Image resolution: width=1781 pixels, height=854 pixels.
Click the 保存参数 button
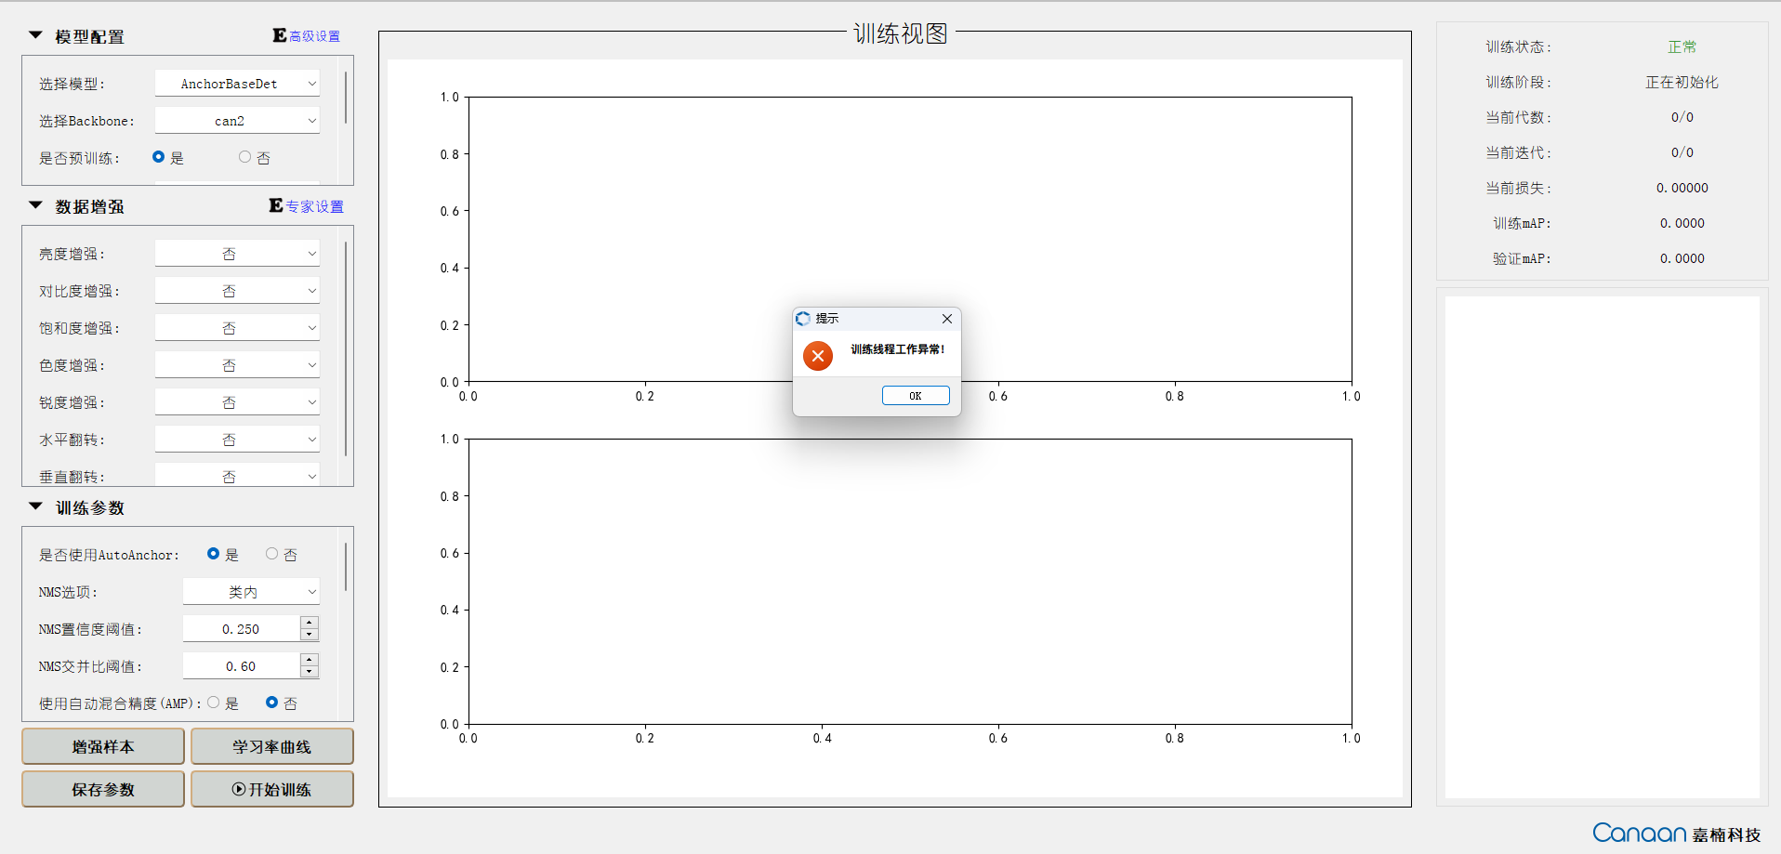tap(103, 789)
